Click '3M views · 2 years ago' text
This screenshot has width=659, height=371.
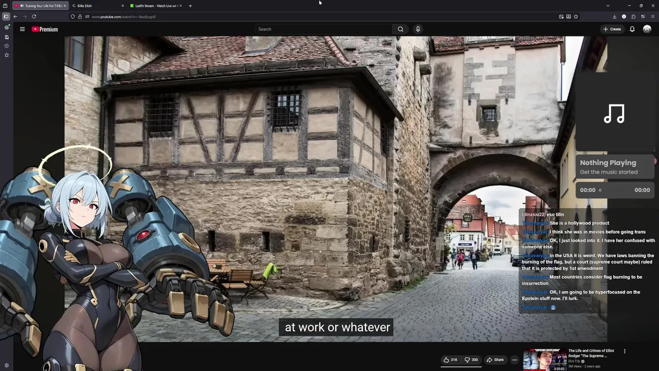click(x=584, y=366)
